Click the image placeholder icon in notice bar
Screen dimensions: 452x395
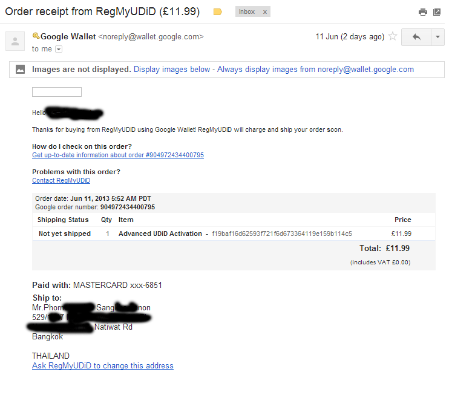coord(20,70)
